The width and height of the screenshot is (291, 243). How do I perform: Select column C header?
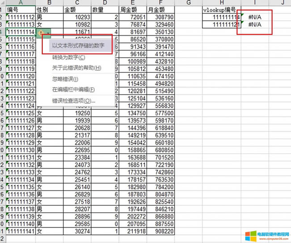click(76, 2)
